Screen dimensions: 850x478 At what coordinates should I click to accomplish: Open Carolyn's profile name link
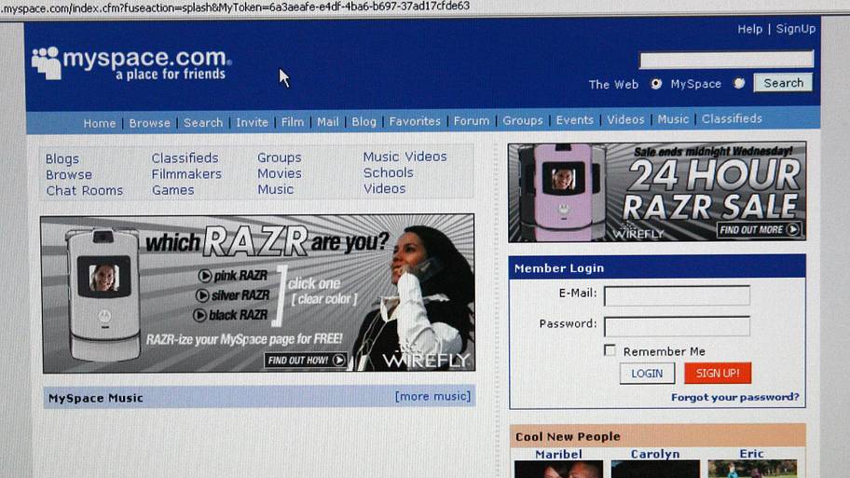tap(655, 454)
